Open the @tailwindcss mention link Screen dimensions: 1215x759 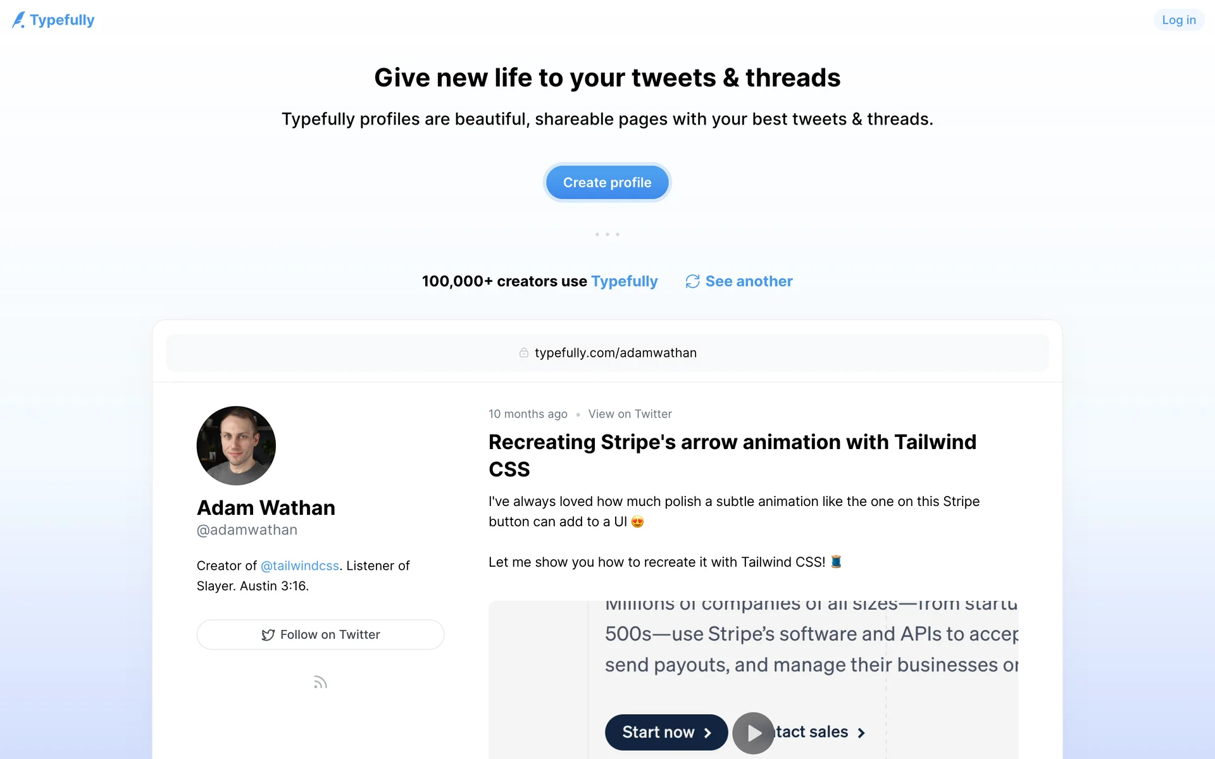point(300,565)
